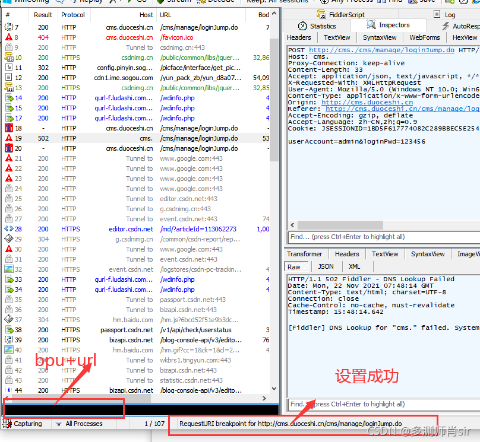Image resolution: width=480 pixels, height=442 pixels.
Task: Select session 8 /favicon.ico row
Action: [137, 37]
